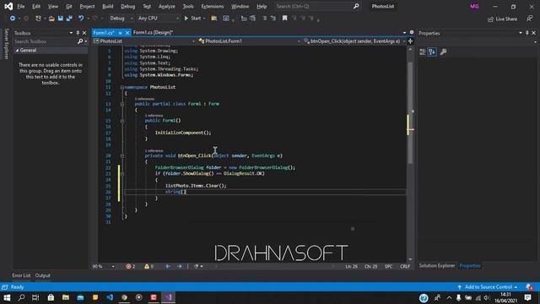The height and width of the screenshot is (304, 540).
Task: Open the Server Explorer side tab
Action: tap(6, 44)
